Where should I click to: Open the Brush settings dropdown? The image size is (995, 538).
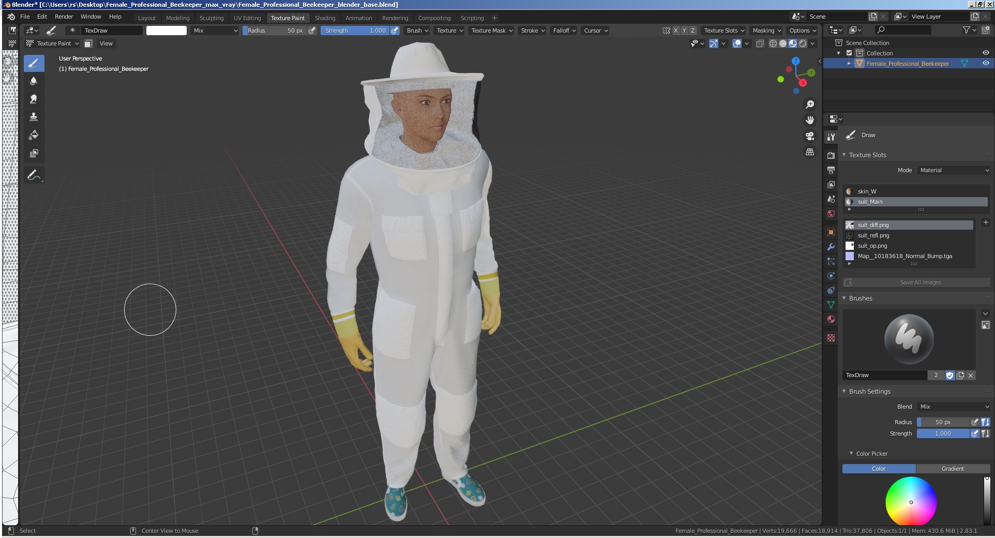(x=417, y=31)
